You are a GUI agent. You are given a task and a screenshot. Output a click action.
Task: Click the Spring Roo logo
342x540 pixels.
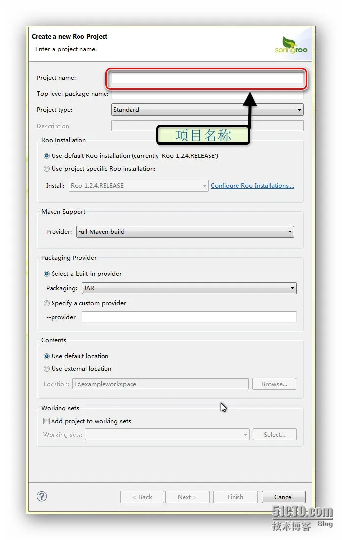click(x=291, y=45)
